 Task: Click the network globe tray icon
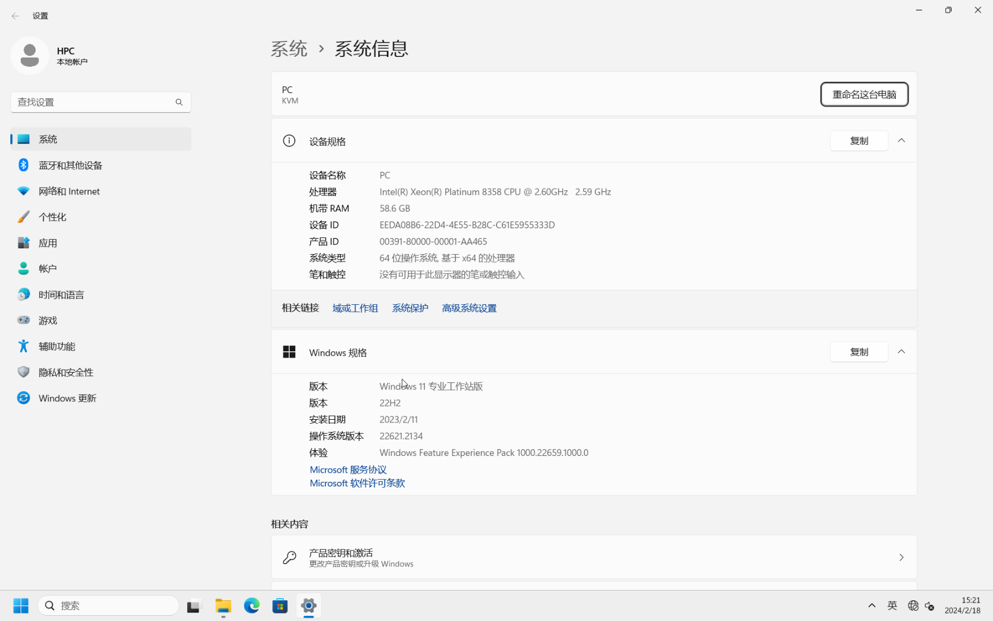pyautogui.click(x=913, y=605)
